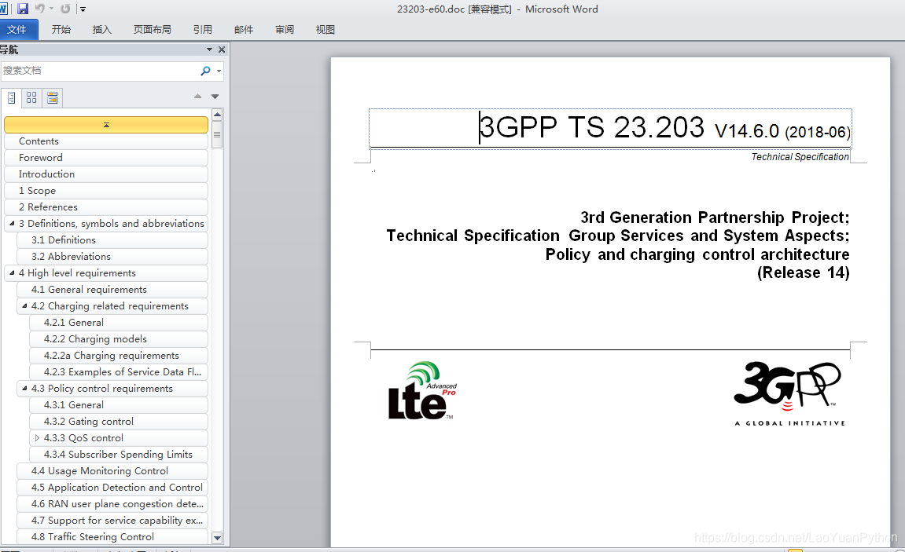This screenshot has height=552, width=905.
Task: Click the LTE Advanced Pro logo
Action: 422,391
